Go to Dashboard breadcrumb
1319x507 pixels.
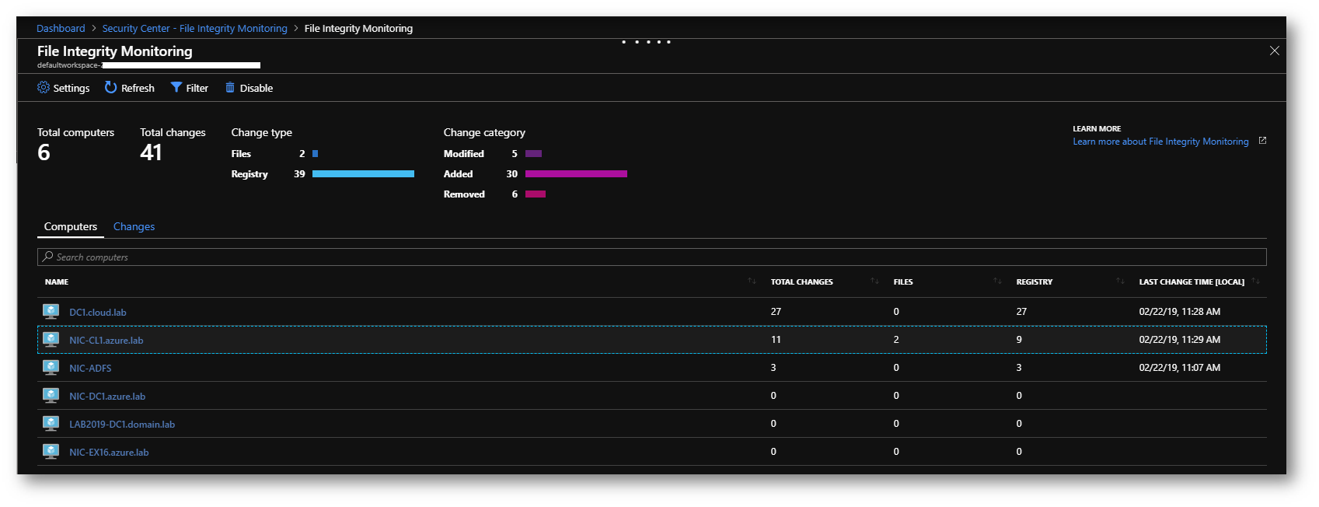(61, 28)
